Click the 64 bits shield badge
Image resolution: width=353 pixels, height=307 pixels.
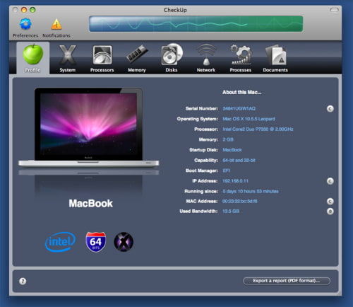tap(96, 242)
